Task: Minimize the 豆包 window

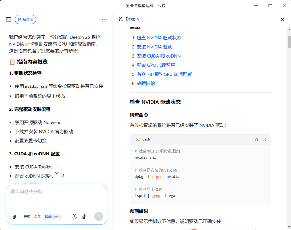Action: pos(256,6)
